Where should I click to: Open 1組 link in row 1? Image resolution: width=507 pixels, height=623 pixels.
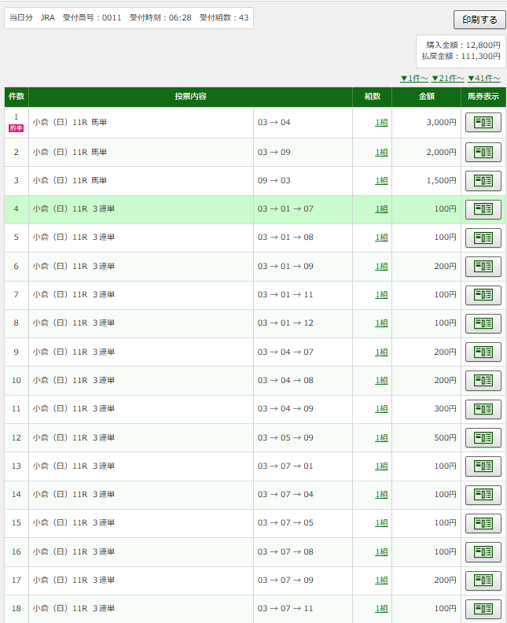point(381,123)
